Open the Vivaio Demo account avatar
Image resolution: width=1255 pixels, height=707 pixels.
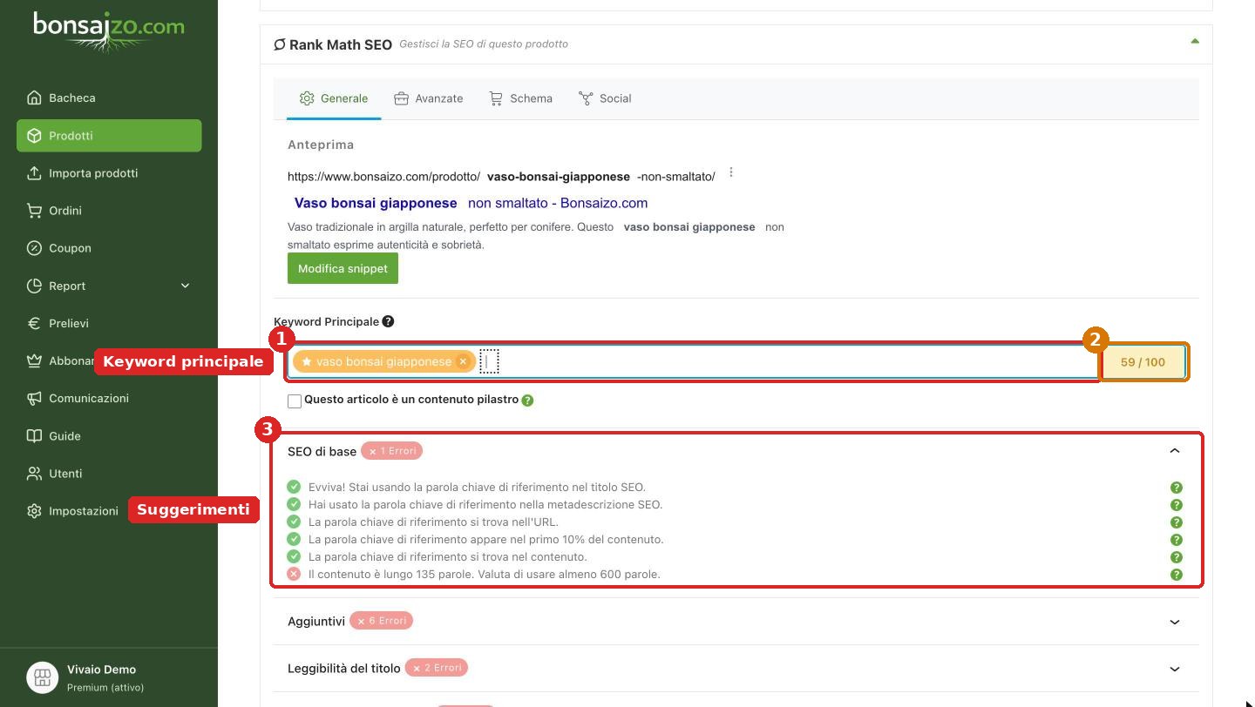43,678
